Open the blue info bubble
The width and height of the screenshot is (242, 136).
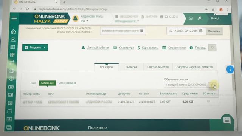point(230,70)
